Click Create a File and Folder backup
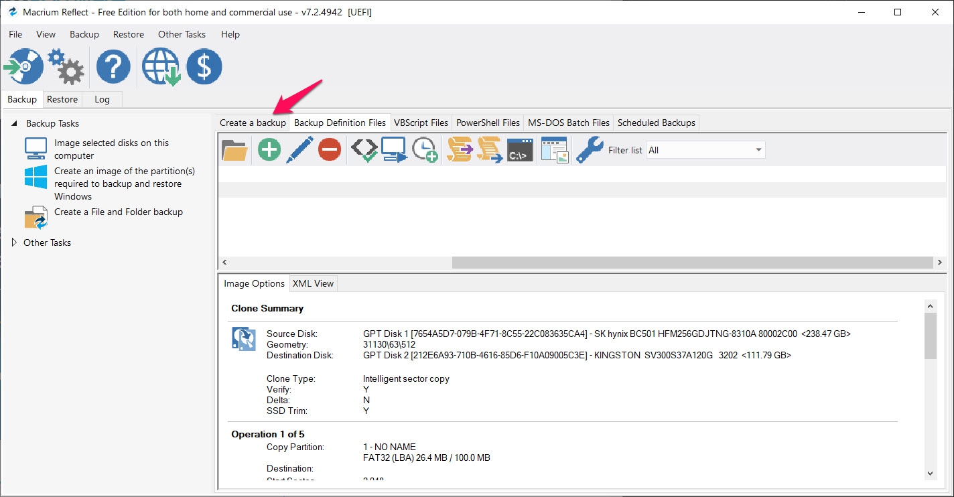 [119, 212]
